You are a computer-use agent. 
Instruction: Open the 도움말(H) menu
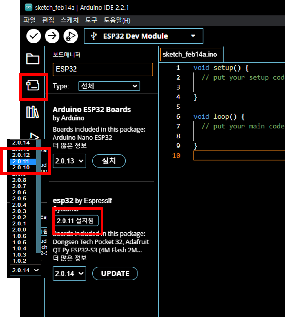[117, 20]
